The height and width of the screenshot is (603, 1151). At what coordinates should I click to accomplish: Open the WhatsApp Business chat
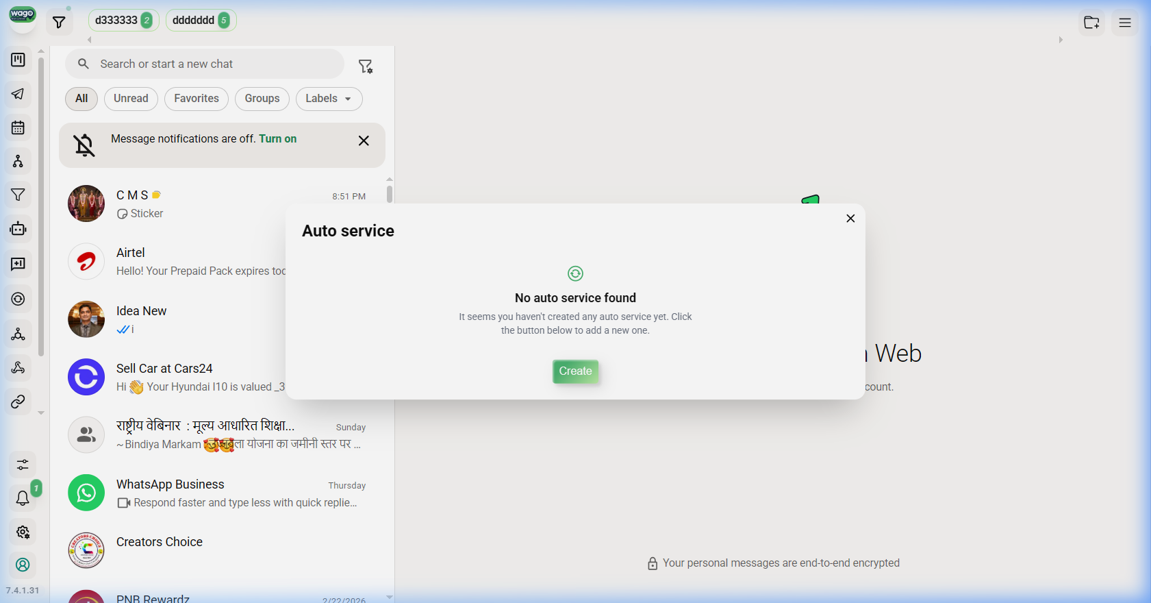click(x=222, y=493)
